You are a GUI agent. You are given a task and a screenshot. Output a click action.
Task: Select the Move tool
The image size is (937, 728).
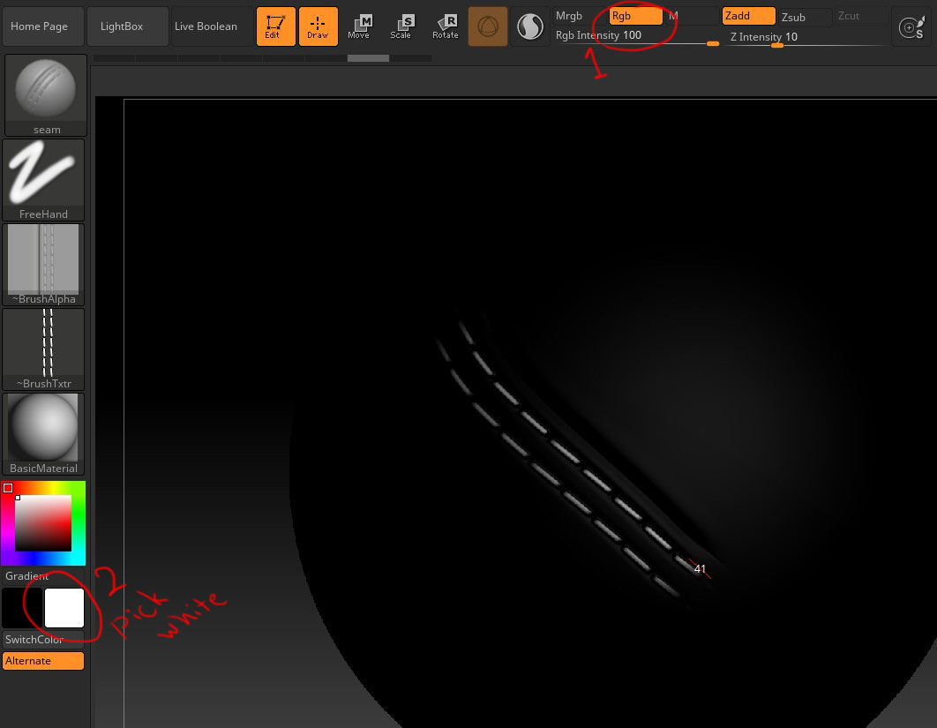point(360,26)
